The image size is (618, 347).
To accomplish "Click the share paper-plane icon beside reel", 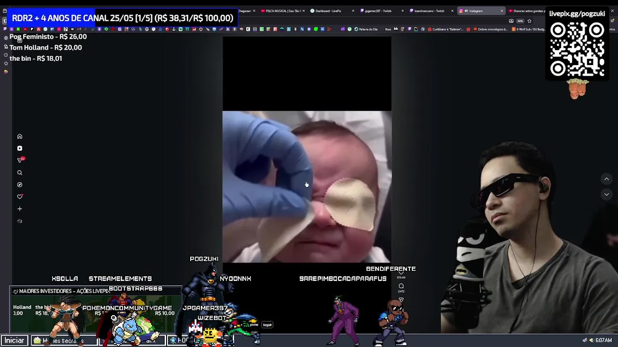I will [401, 300].
